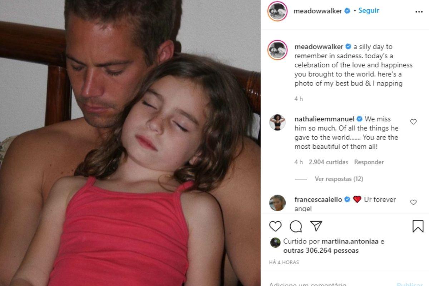Open comments via the speech bubble icon

tap(296, 226)
